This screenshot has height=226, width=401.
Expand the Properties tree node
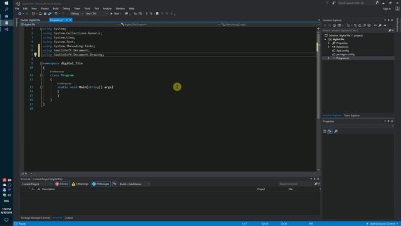coord(329,43)
